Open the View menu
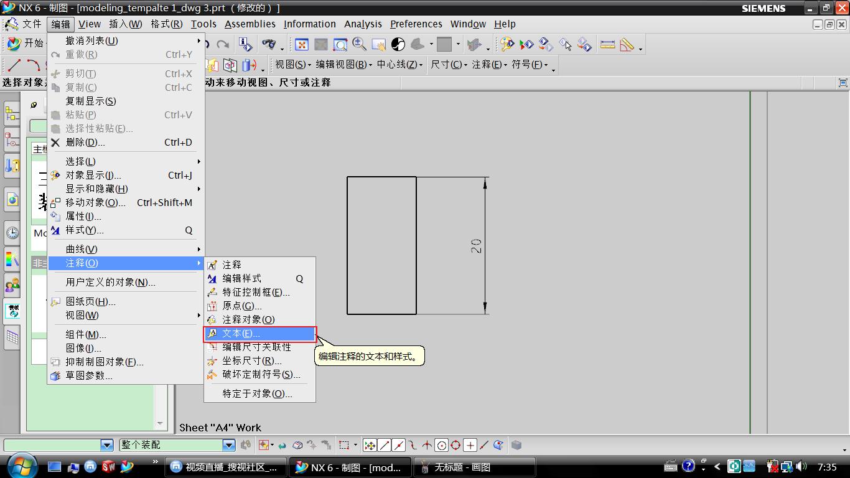 click(x=90, y=24)
